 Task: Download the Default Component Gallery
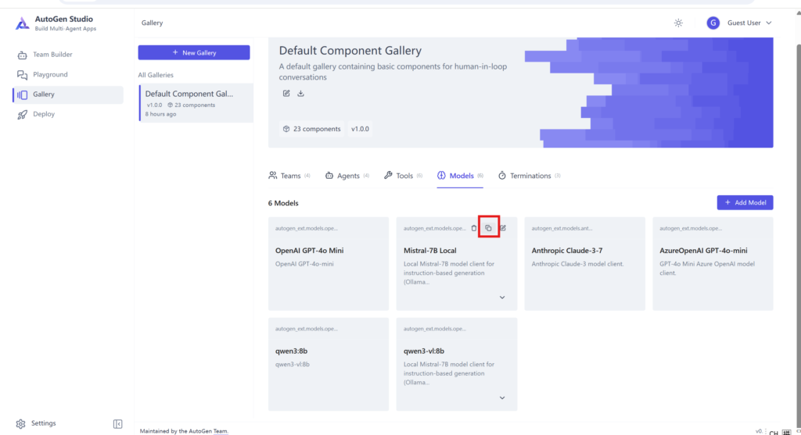point(301,94)
